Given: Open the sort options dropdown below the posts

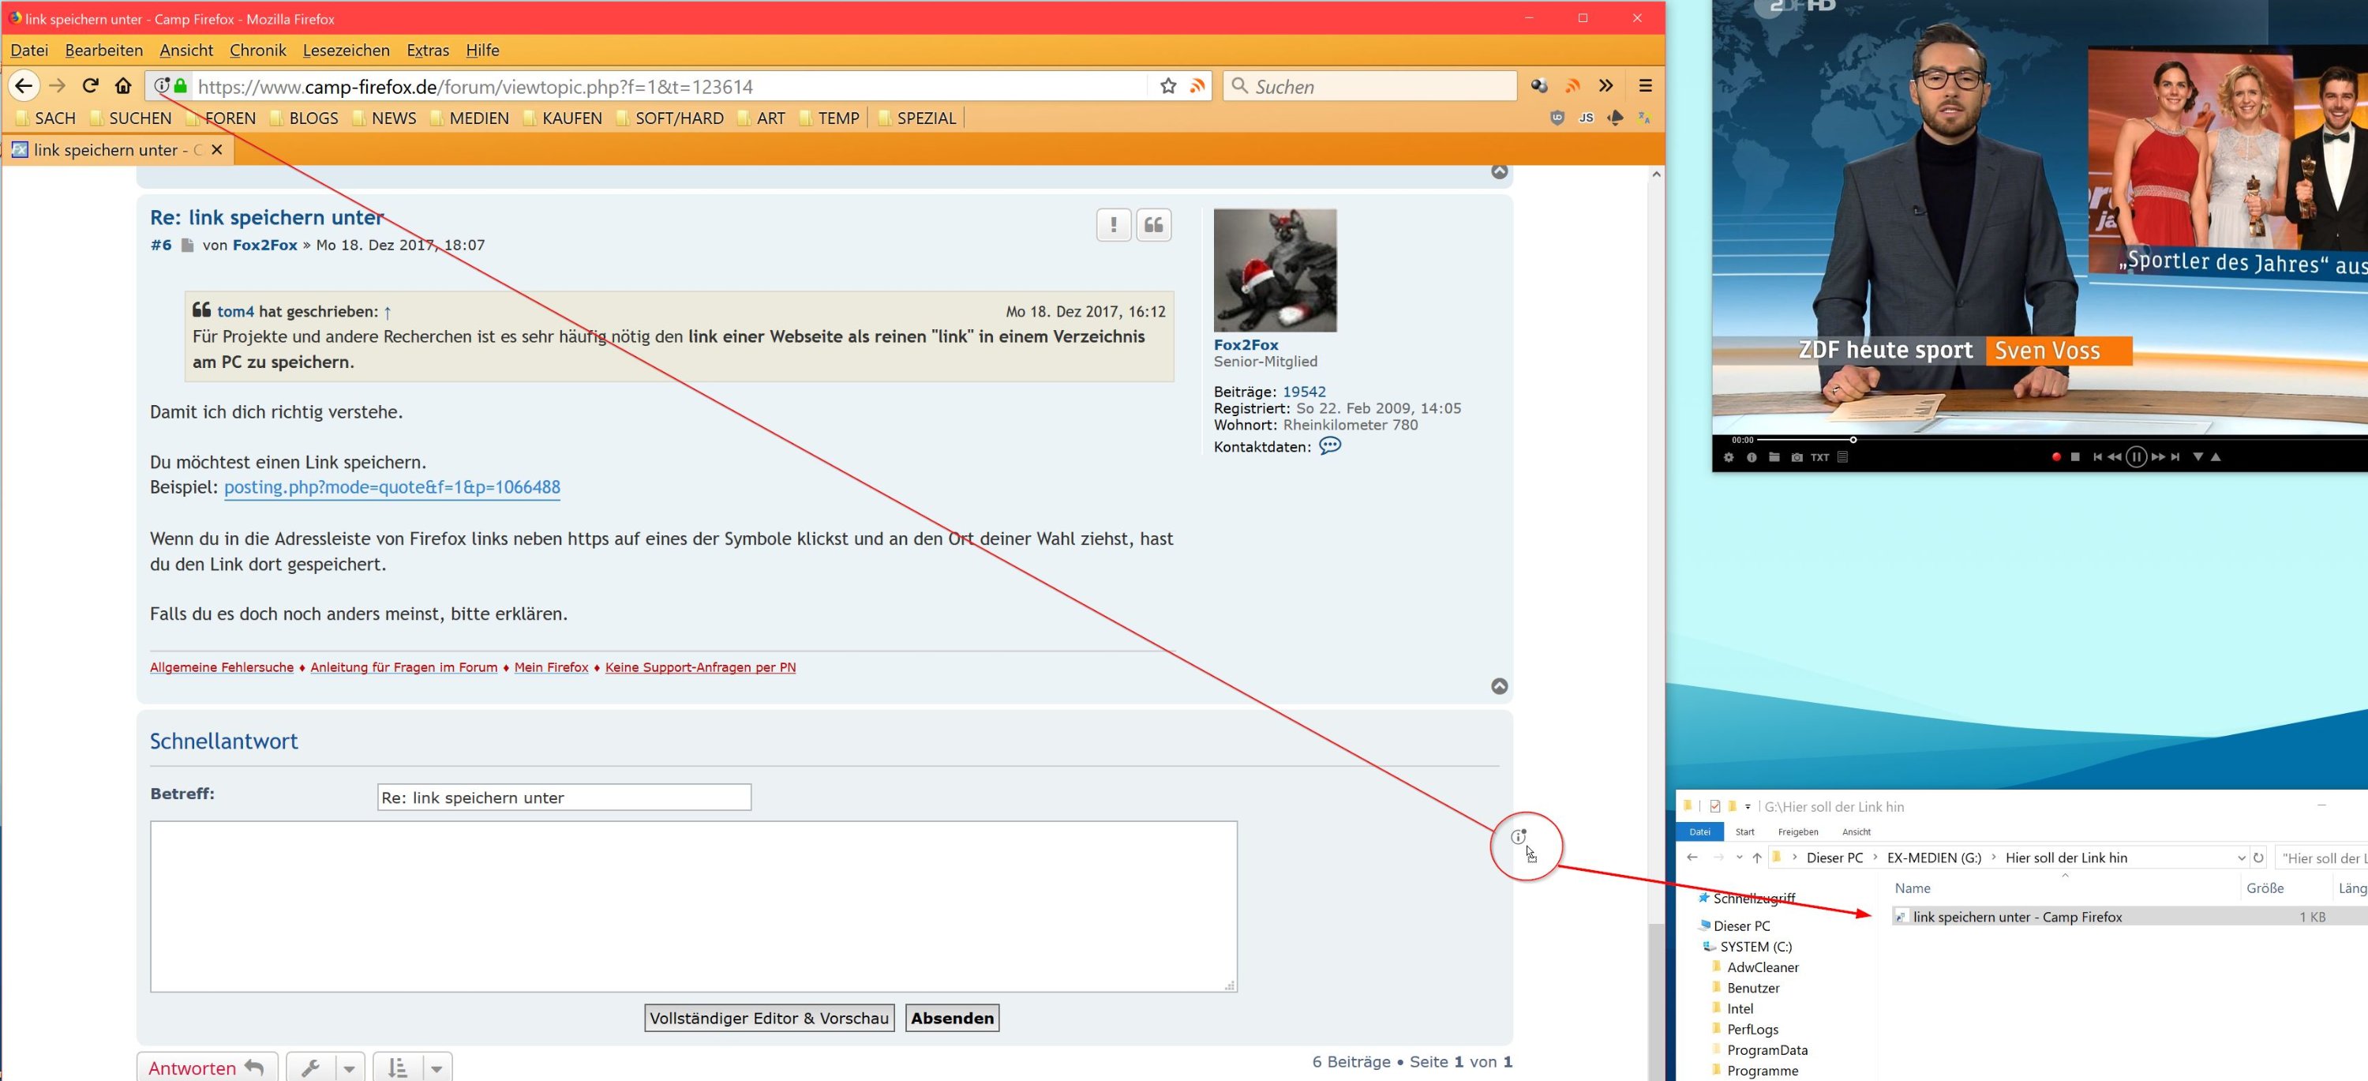Looking at the screenshot, I should 436,1068.
